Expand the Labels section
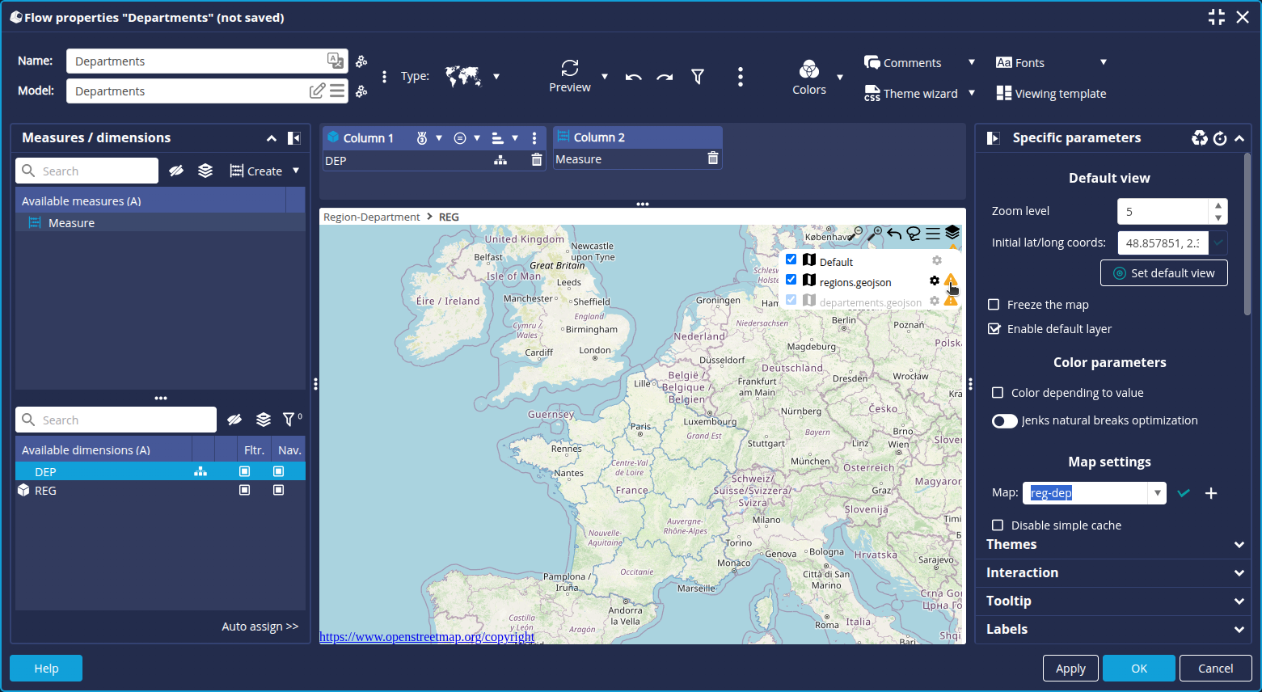The image size is (1262, 692). [x=1239, y=630]
